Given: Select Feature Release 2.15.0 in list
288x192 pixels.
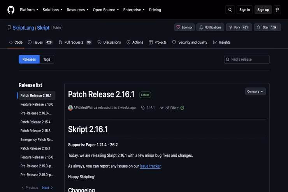Looking at the screenshot, I should pyautogui.click(x=37, y=157).
